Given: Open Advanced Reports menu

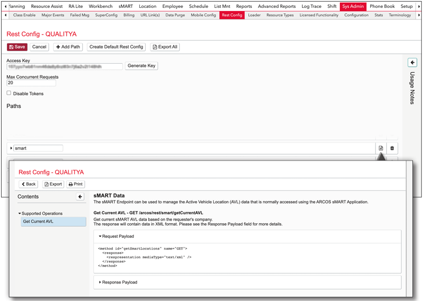Looking at the screenshot, I should [x=277, y=6].
